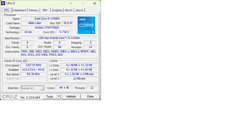
Task: Click the Tools button
Action: coord(50,96)
